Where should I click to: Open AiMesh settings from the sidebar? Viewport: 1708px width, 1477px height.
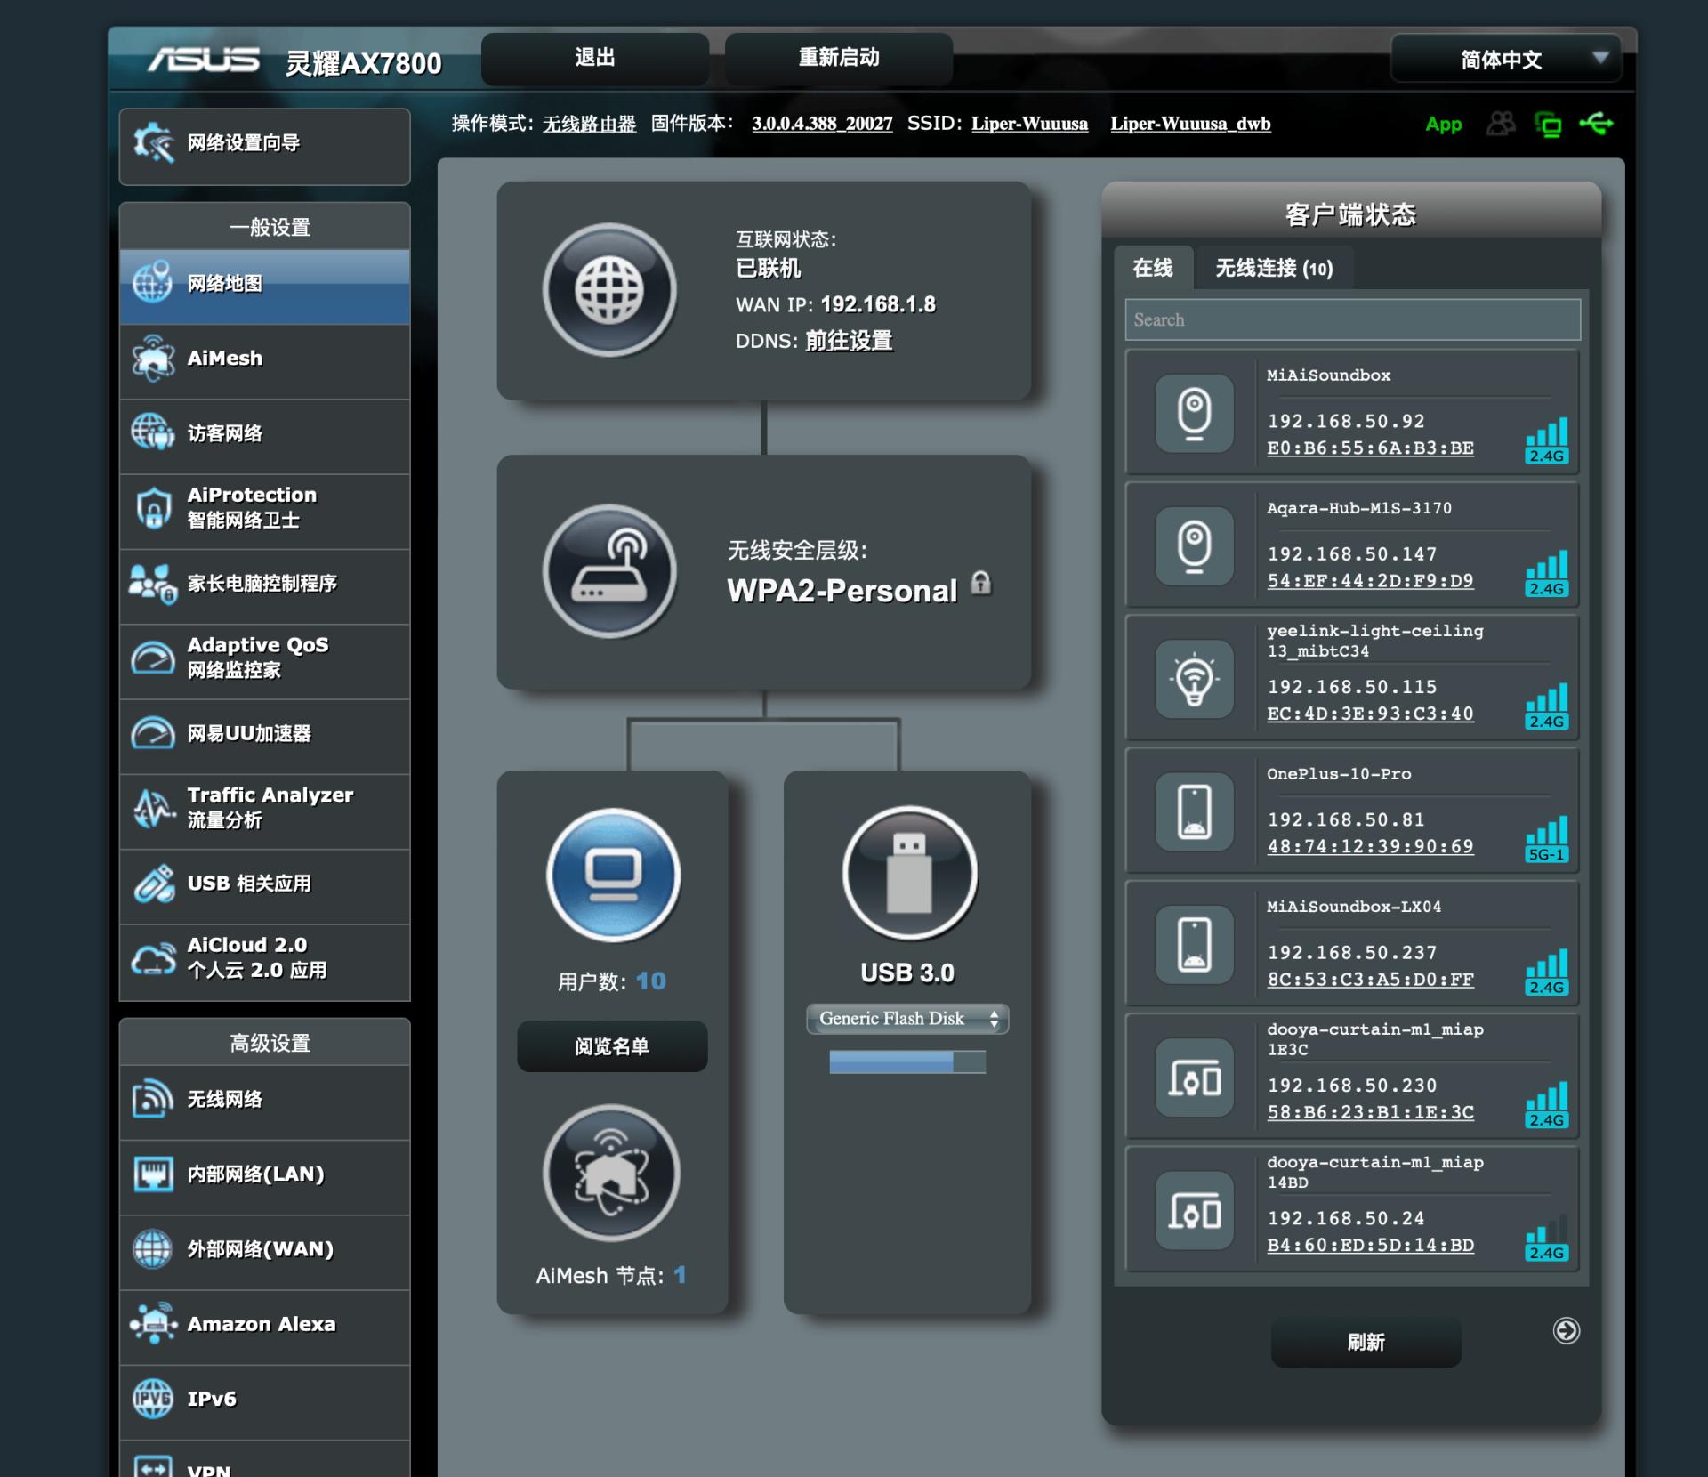tap(222, 359)
